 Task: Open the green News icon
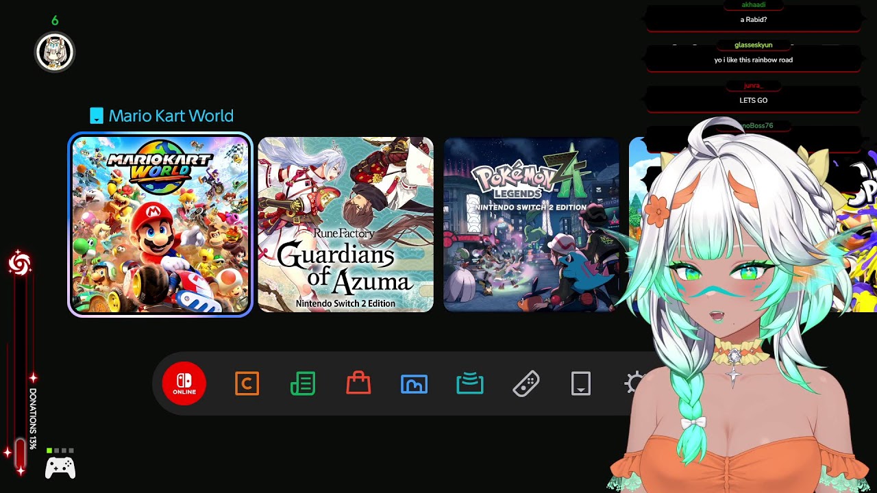[303, 383]
